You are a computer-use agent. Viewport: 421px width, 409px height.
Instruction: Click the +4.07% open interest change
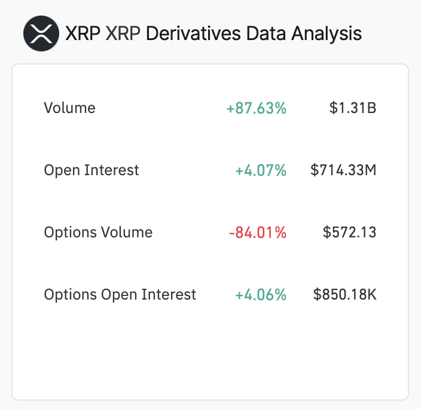pos(261,170)
